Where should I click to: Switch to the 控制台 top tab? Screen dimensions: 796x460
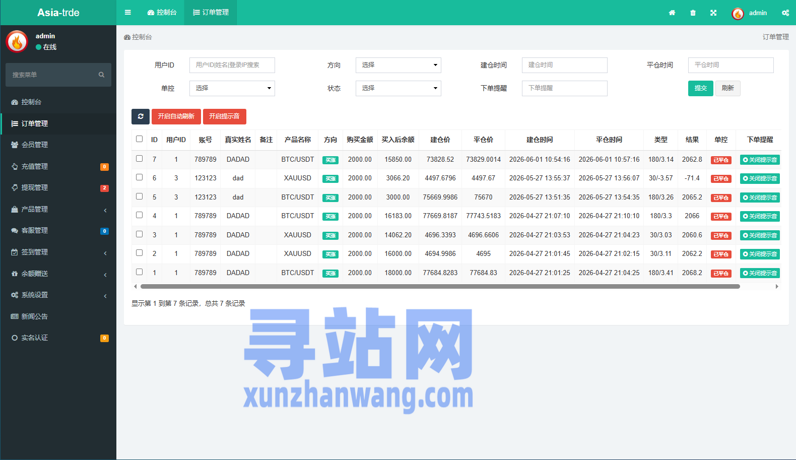click(x=162, y=13)
